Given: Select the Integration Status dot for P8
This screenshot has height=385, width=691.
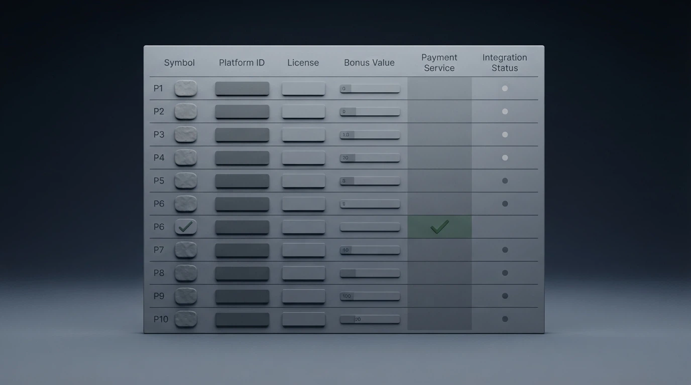Looking at the screenshot, I should (505, 273).
